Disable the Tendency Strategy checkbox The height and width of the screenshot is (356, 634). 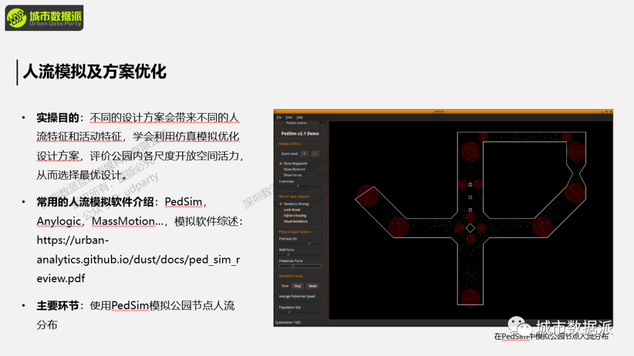click(x=281, y=204)
